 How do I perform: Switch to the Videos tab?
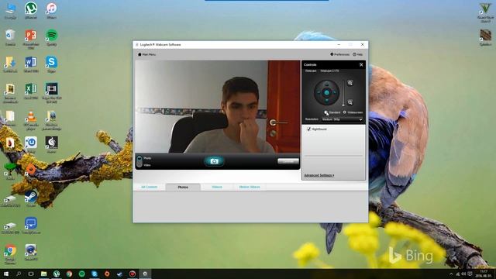click(217, 187)
